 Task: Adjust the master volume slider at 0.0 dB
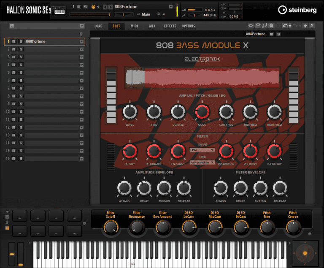click(x=194, y=10)
